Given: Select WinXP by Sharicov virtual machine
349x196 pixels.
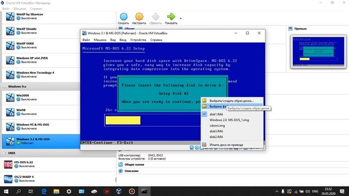Looking at the screenshot, I should [x=59, y=16].
